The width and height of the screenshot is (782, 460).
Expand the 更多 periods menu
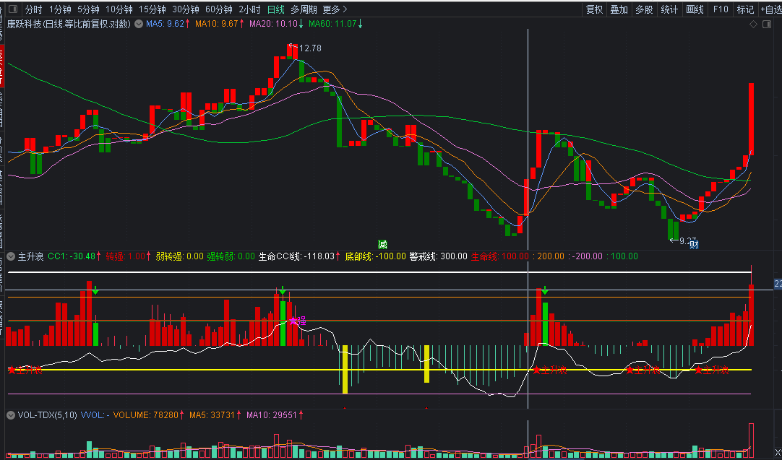pos(335,9)
